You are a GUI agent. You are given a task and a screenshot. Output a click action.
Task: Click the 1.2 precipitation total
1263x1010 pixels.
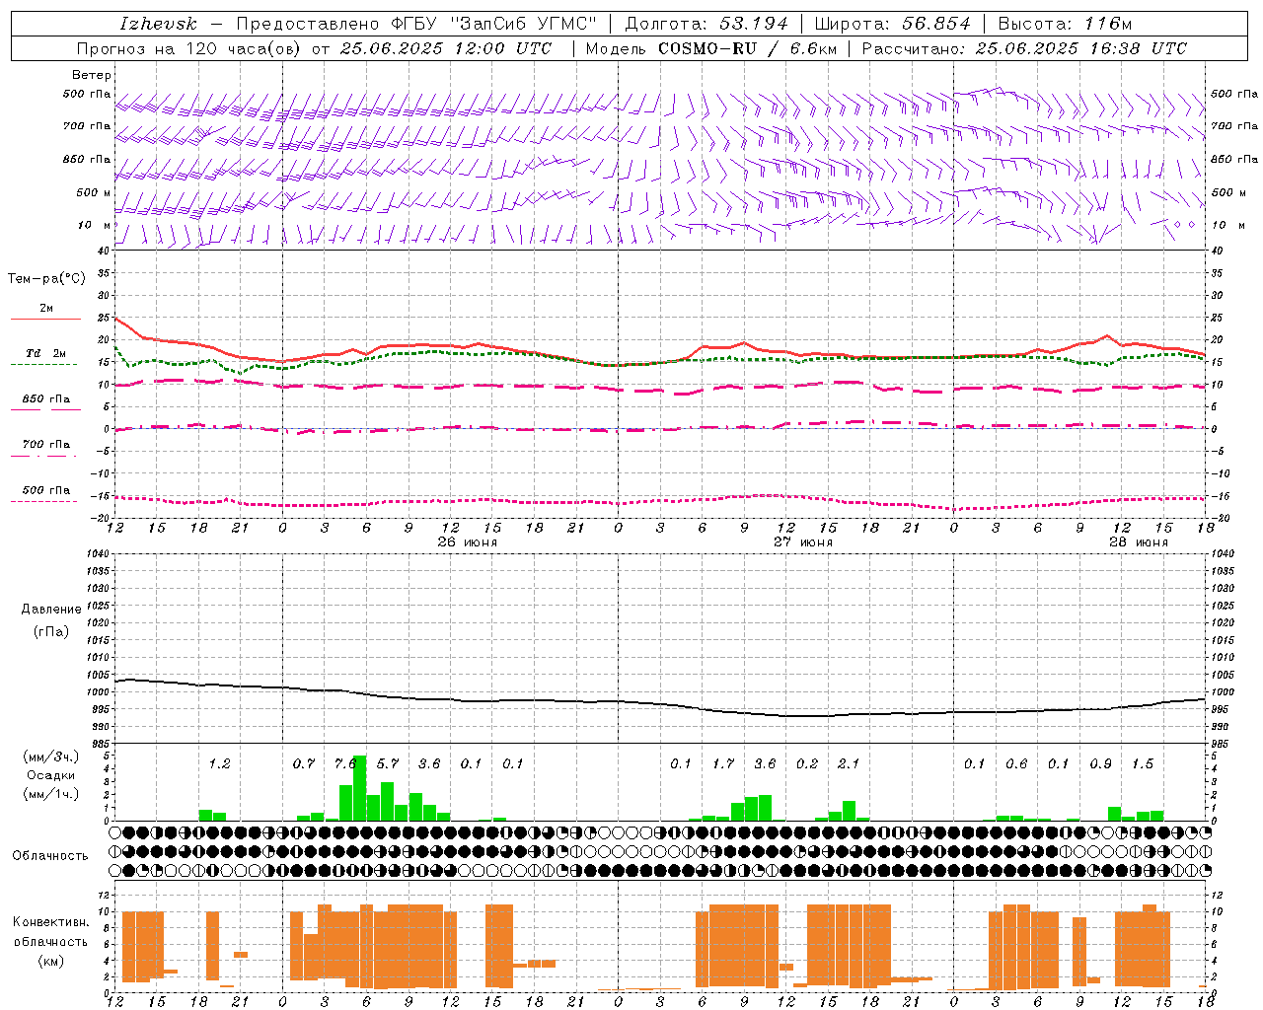(219, 764)
